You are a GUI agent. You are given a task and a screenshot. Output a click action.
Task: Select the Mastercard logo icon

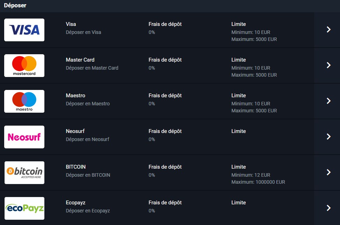[x=24, y=65]
